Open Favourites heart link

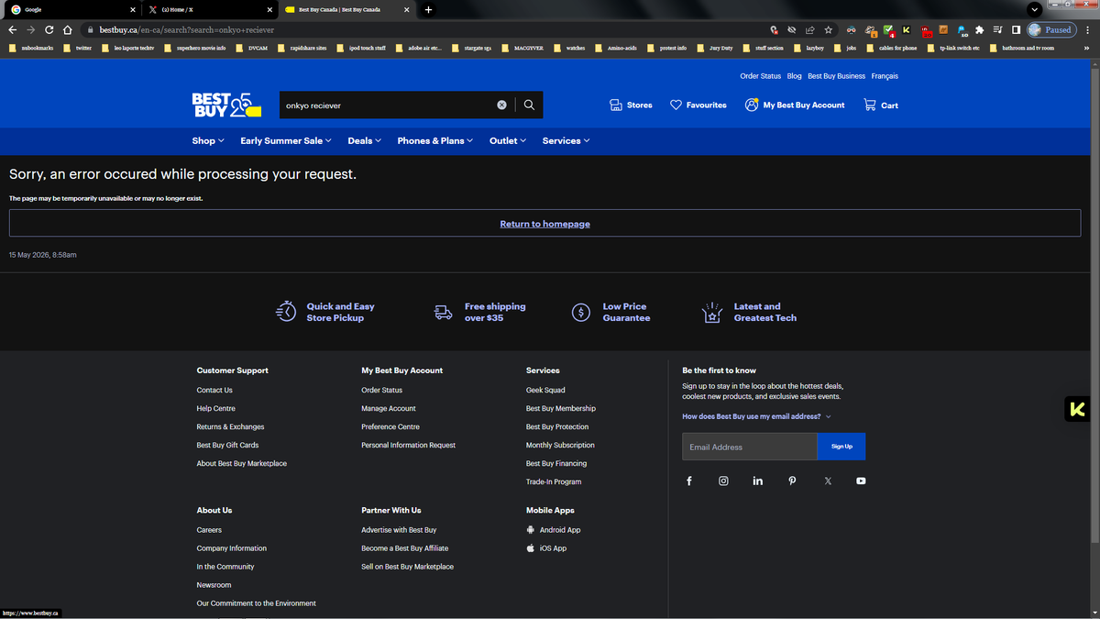click(698, 105)
